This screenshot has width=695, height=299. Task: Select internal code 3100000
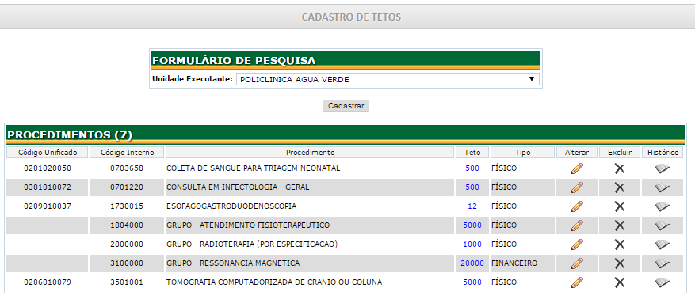pyautogui.click(x=127, y=263)
